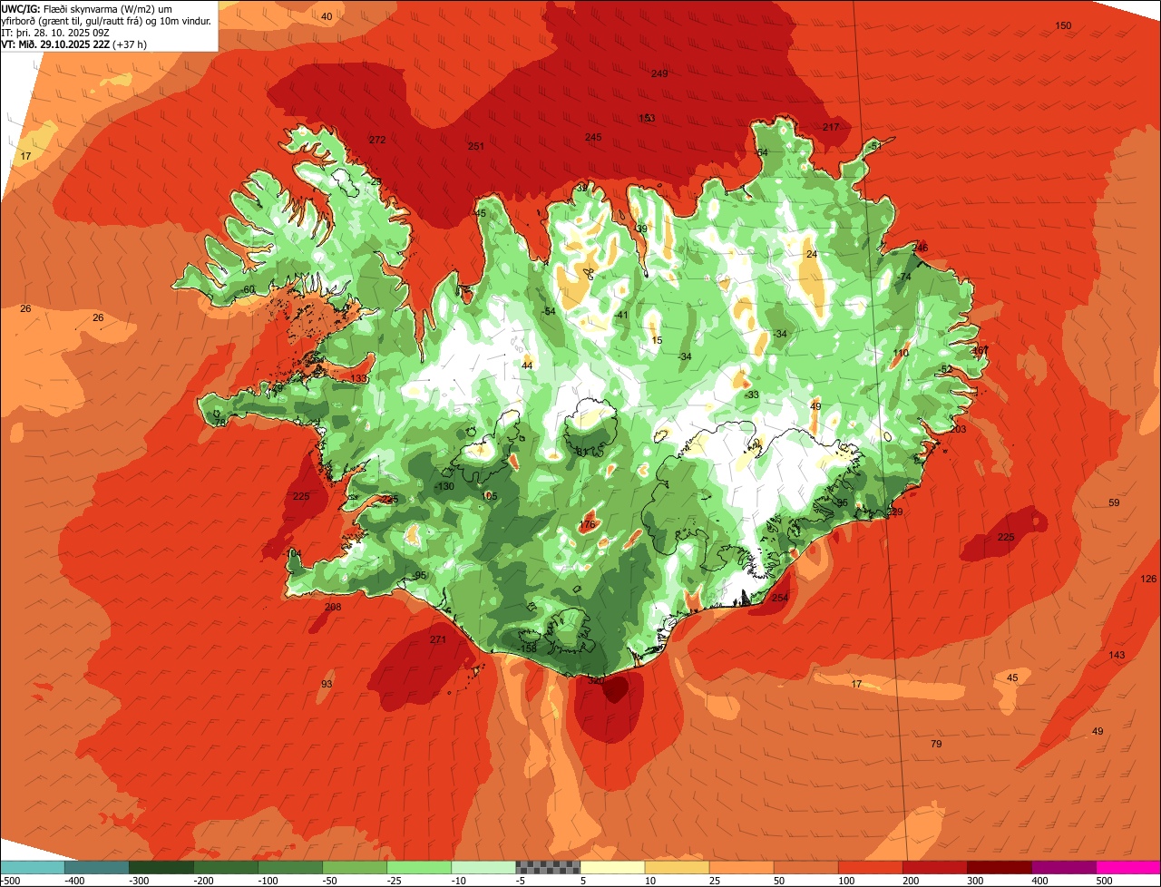Click the value 40 at the top
This screenshot has width=1161, height=887.
pos(327,16)
